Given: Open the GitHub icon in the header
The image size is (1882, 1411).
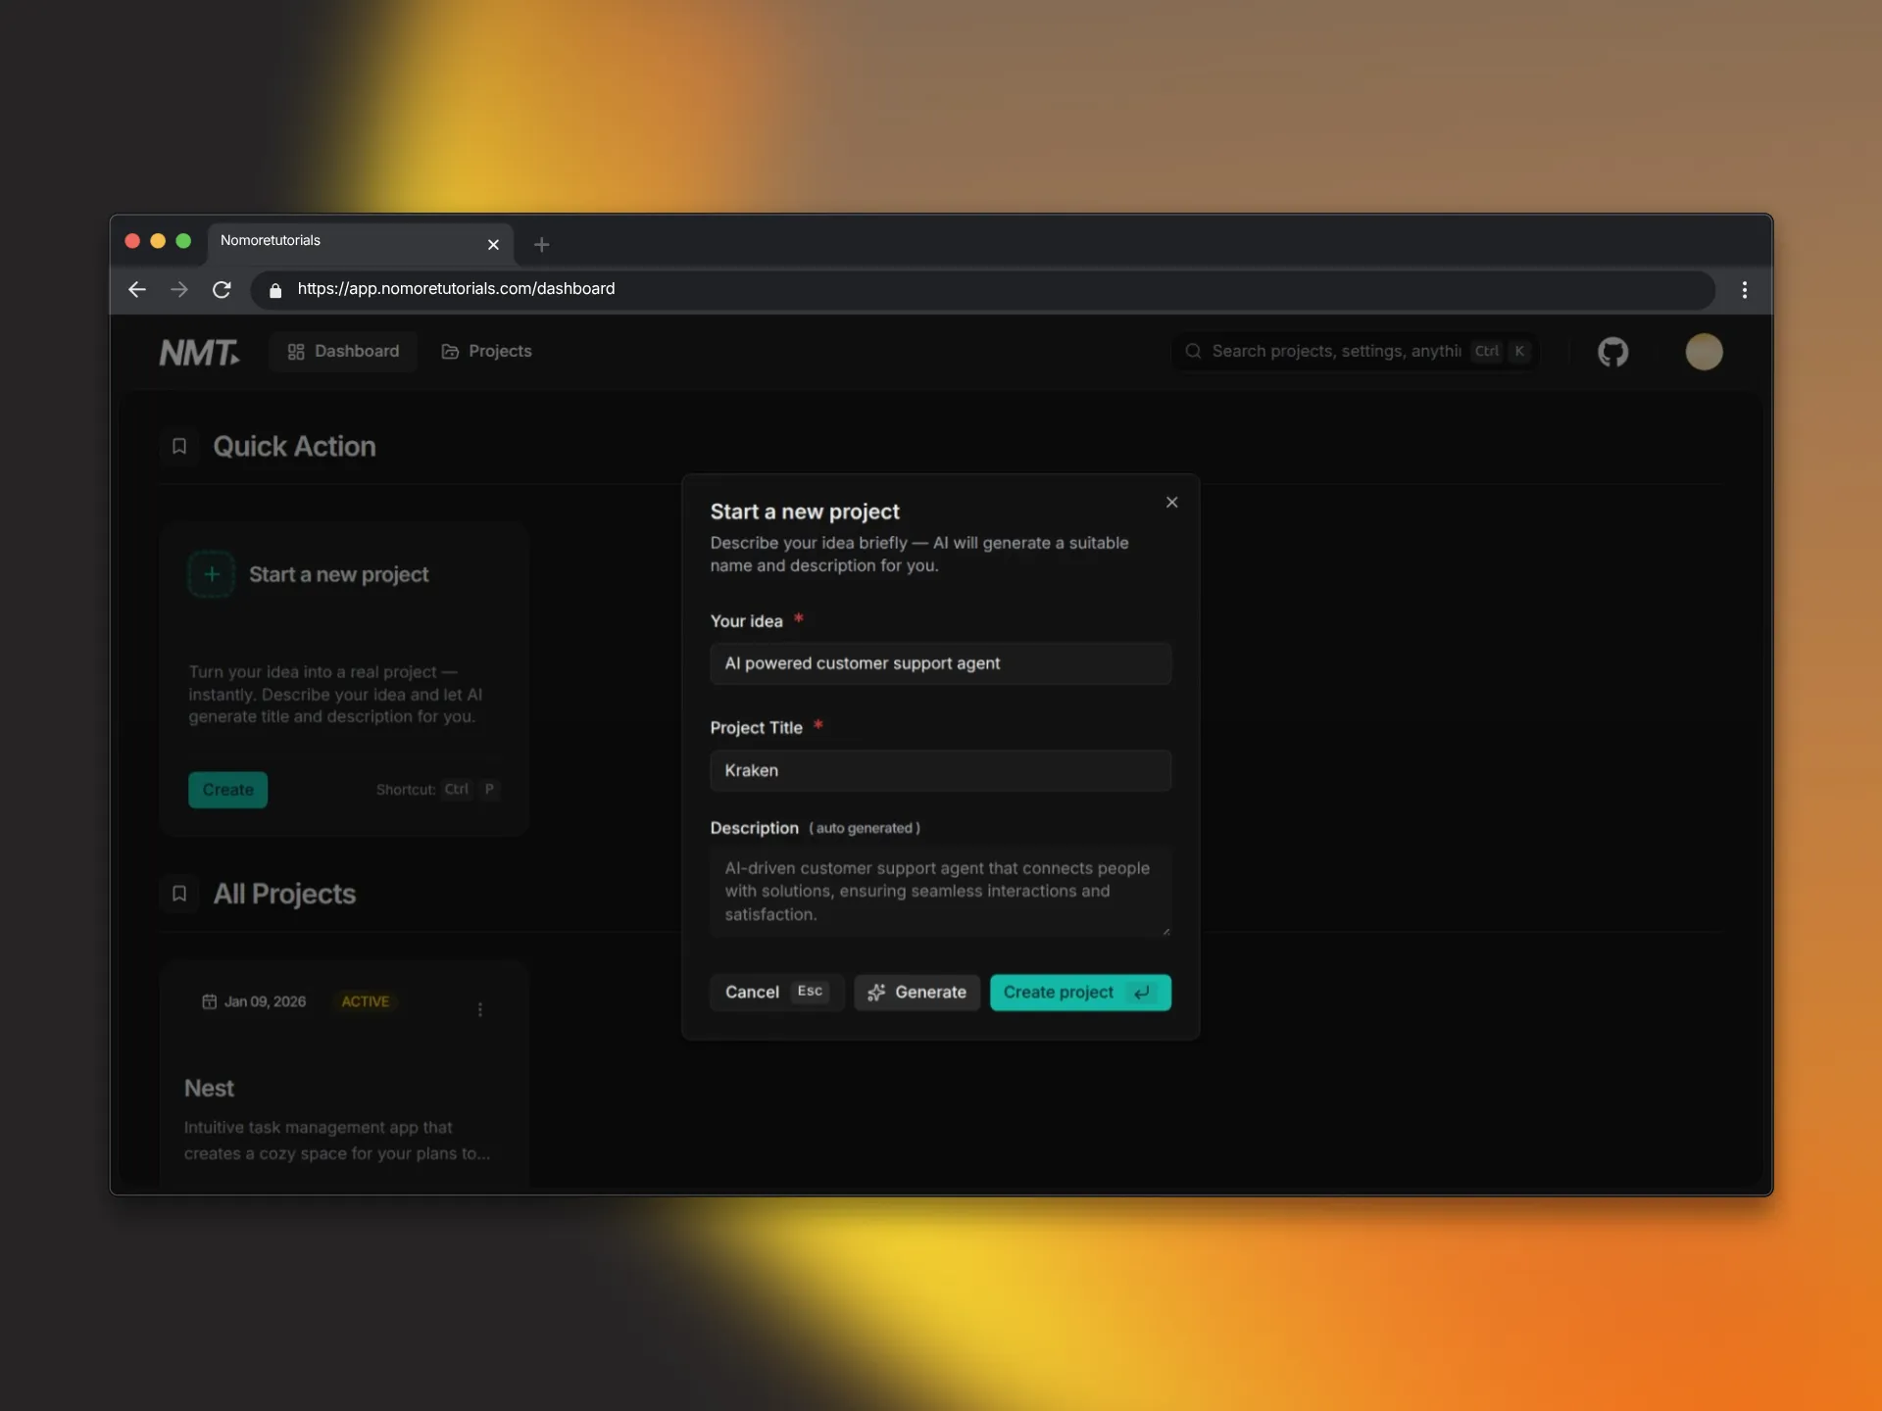Looking at the screenshot, I should pos(1612,352).
